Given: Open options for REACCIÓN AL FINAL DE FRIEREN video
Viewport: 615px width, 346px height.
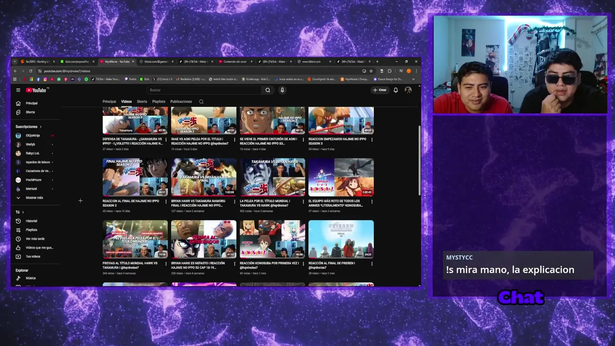Looking at the screenshot, I should click(x=372, y=264).
